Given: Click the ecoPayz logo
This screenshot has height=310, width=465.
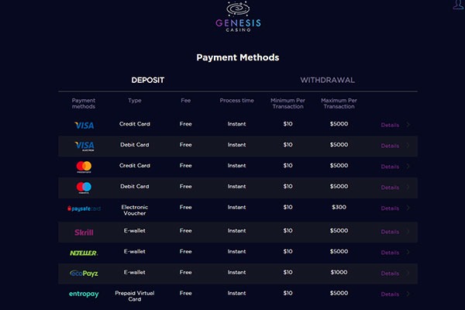Looking at the screenshot, I should click(x=84, y=274).
